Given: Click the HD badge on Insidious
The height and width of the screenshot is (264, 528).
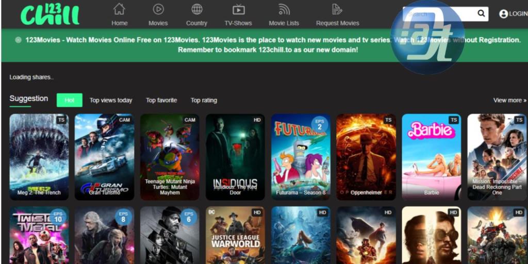Looking at the screenshot, I should click(x=257, y=120).
